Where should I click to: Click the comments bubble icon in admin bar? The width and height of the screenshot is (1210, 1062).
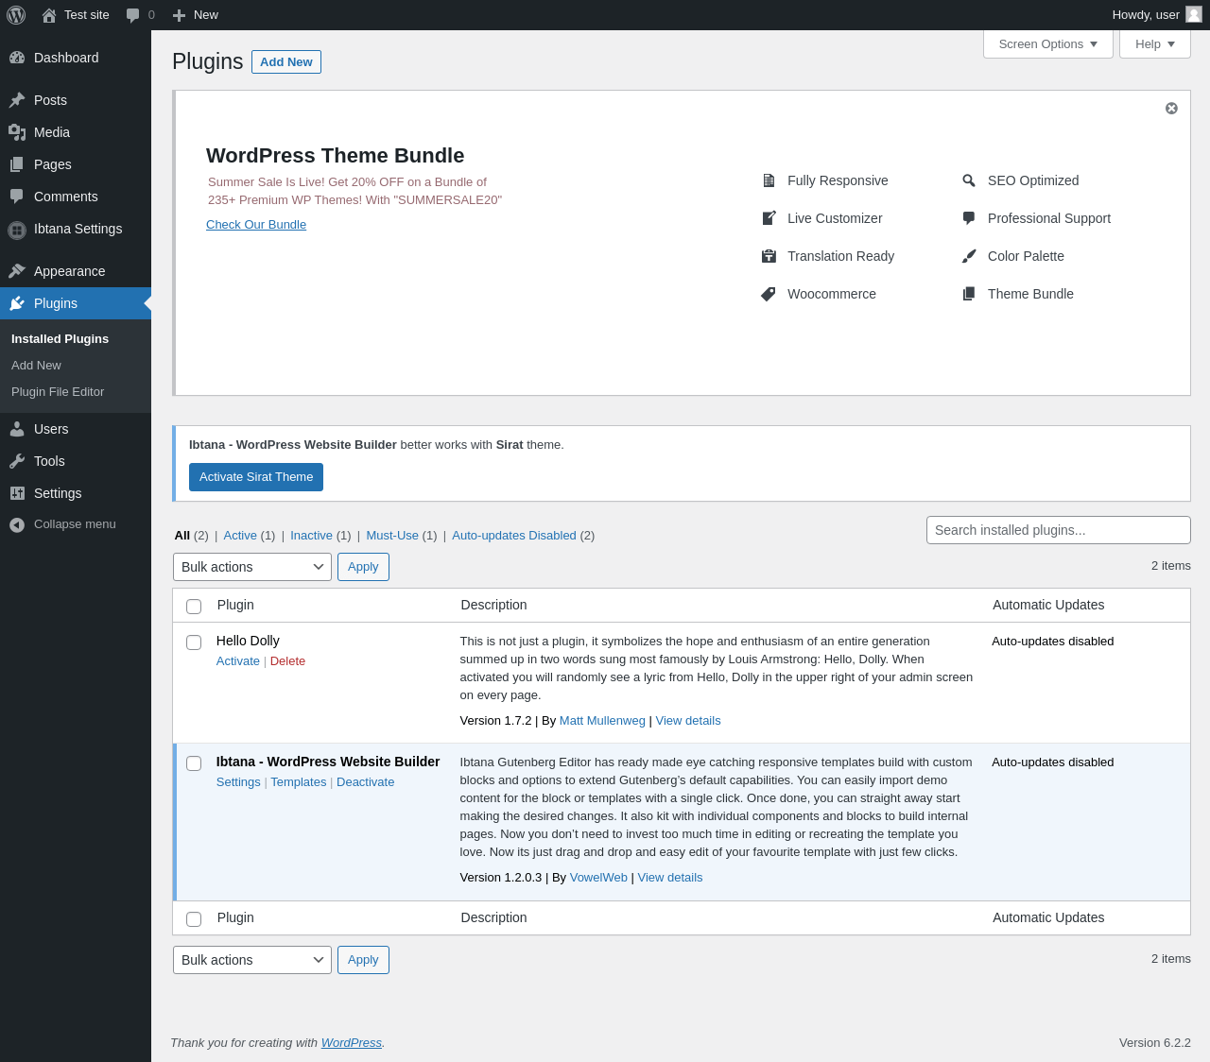tap(132, 15)
